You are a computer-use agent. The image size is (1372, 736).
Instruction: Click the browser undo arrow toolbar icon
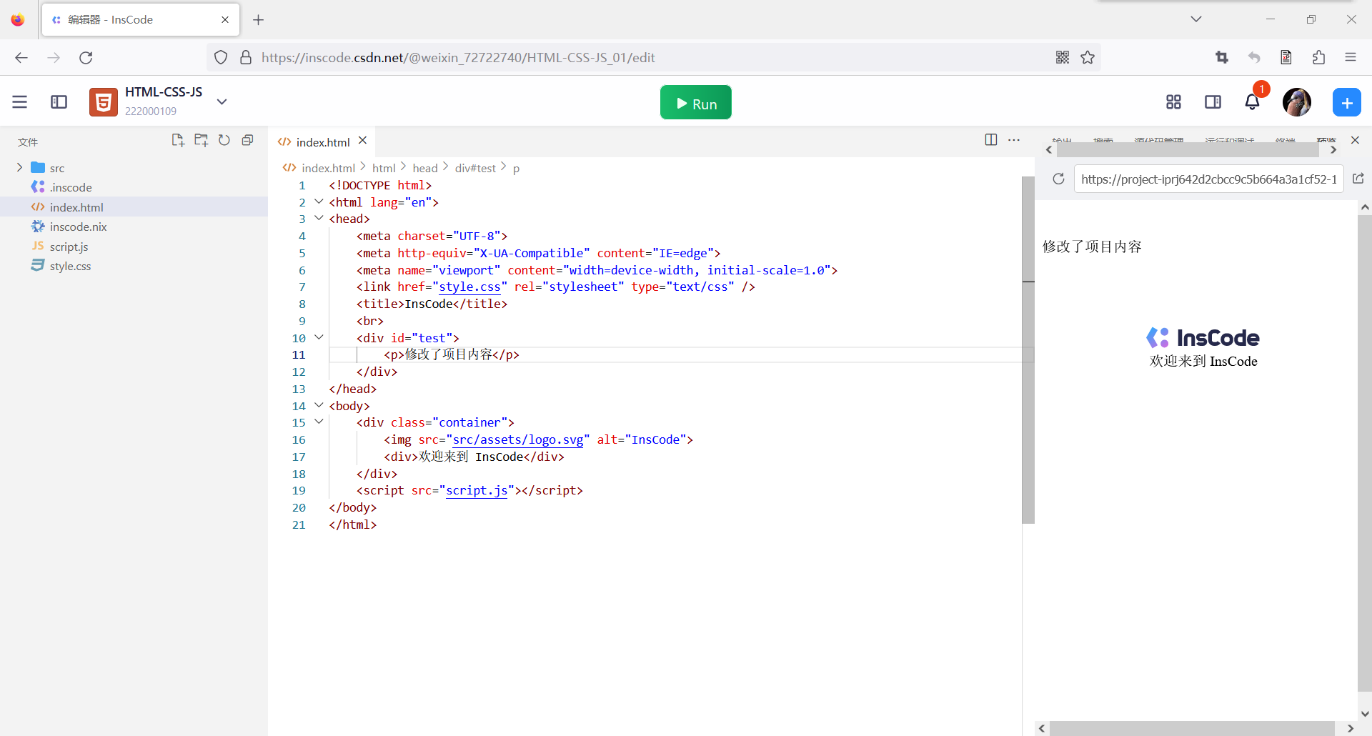point(1254,57)
